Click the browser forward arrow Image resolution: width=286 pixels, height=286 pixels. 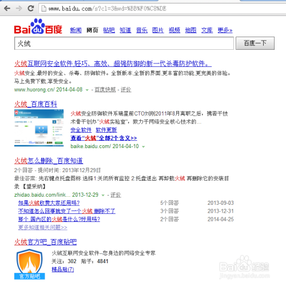tap(19, 9)
